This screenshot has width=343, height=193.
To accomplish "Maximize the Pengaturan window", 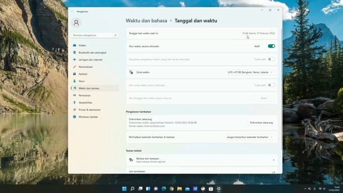I will pyautogui.click(x=270, y=10).
